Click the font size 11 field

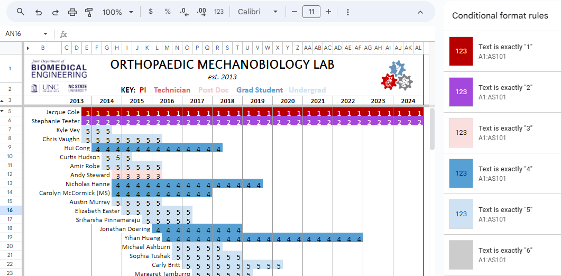click(x=311, y=12)
